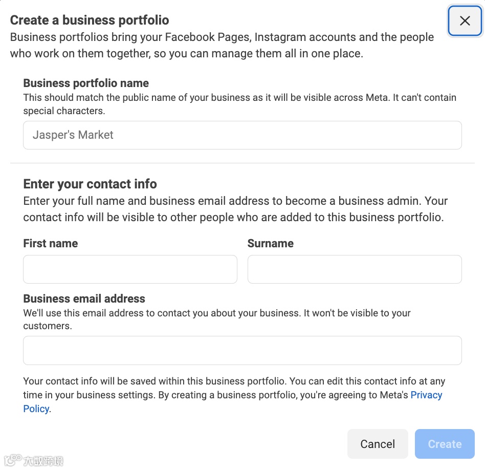Click the Business portfolio name input field
485x470 pixels.
pyautogui.click(x=242, y=135)
